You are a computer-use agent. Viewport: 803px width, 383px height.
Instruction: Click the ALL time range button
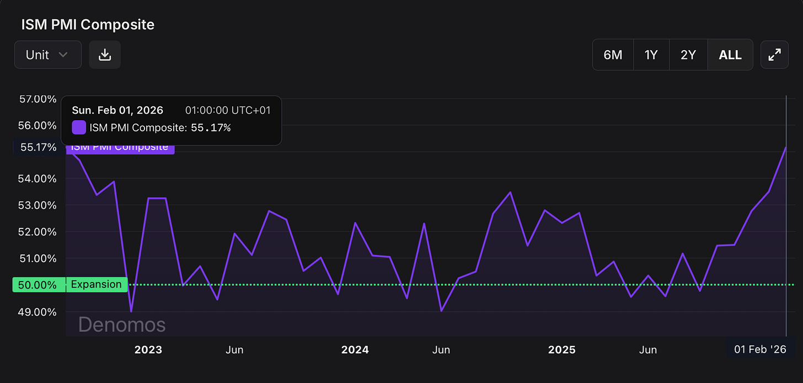tap(730, 55)
